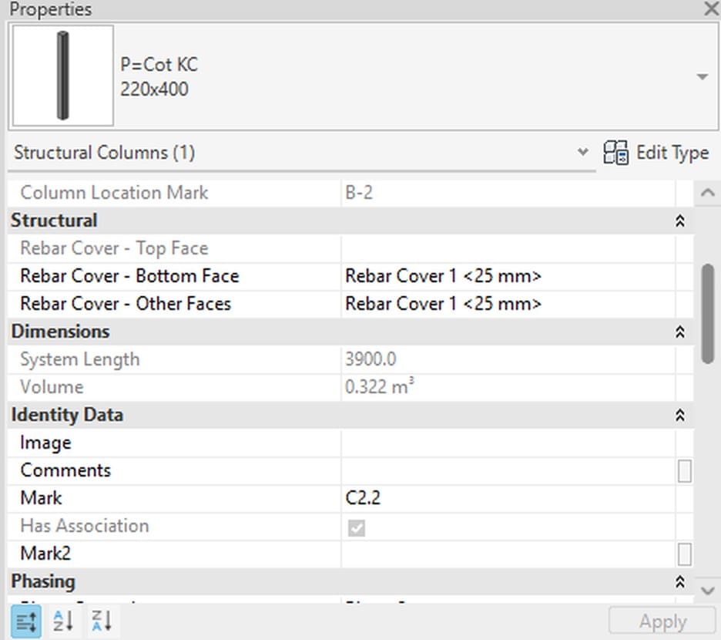Click the Image value field
The width and height of the screenshot is (721, 640).
[508, 443]
